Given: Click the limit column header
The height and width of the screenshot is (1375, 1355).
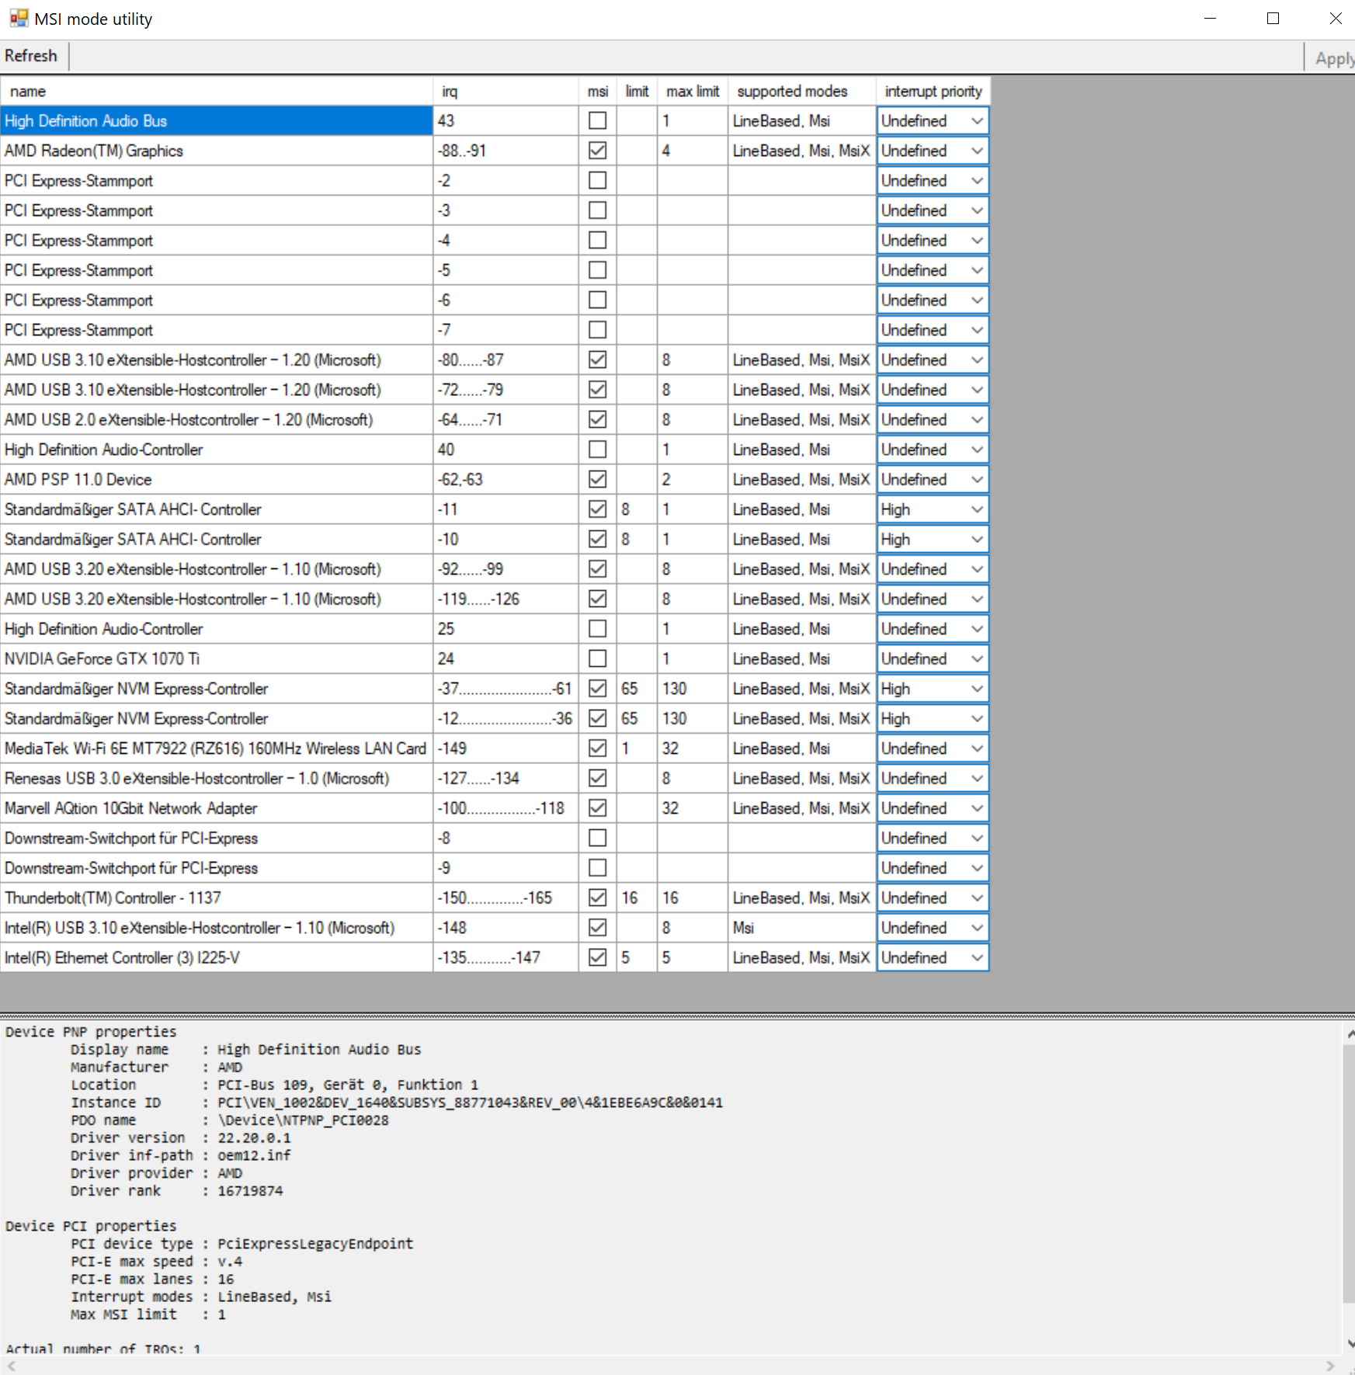Looking at the screenshot, I should (637, 92).
